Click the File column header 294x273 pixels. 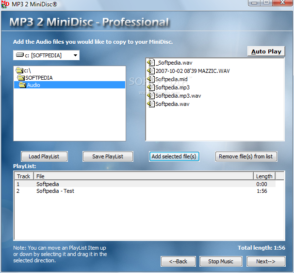[144, 176]
